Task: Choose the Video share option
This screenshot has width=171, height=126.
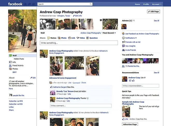Action: coord(81,38)
